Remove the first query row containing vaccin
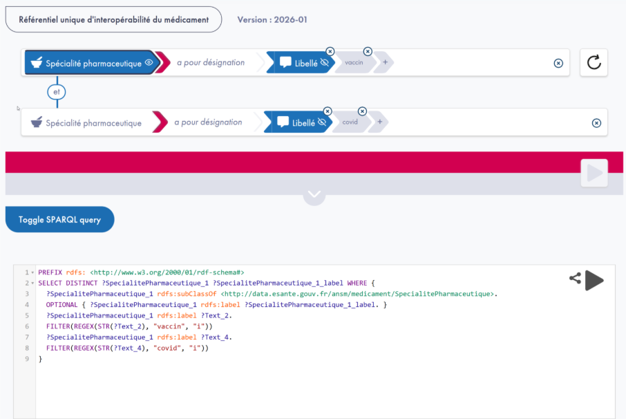 (x=558, y=63)
